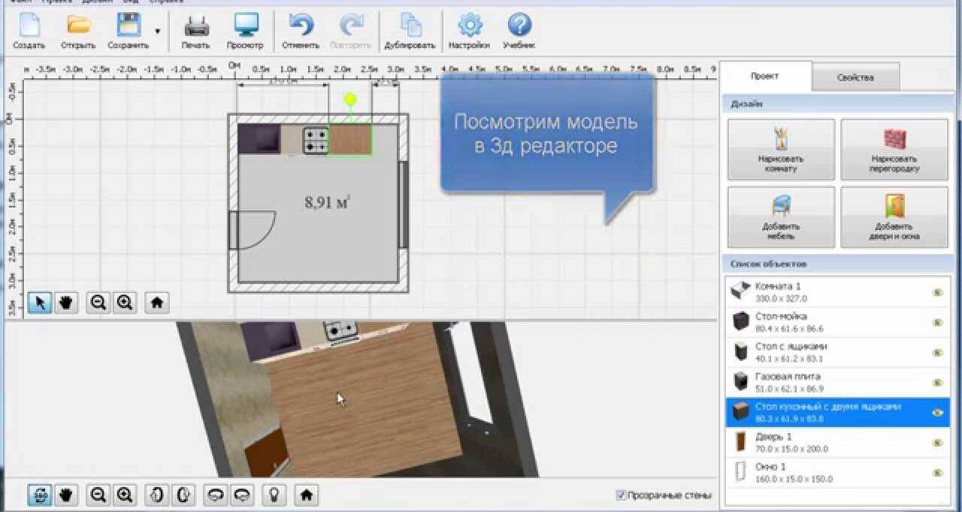
Task: Select the hand pan tool in 2D plan
Action: coord(66,302)
